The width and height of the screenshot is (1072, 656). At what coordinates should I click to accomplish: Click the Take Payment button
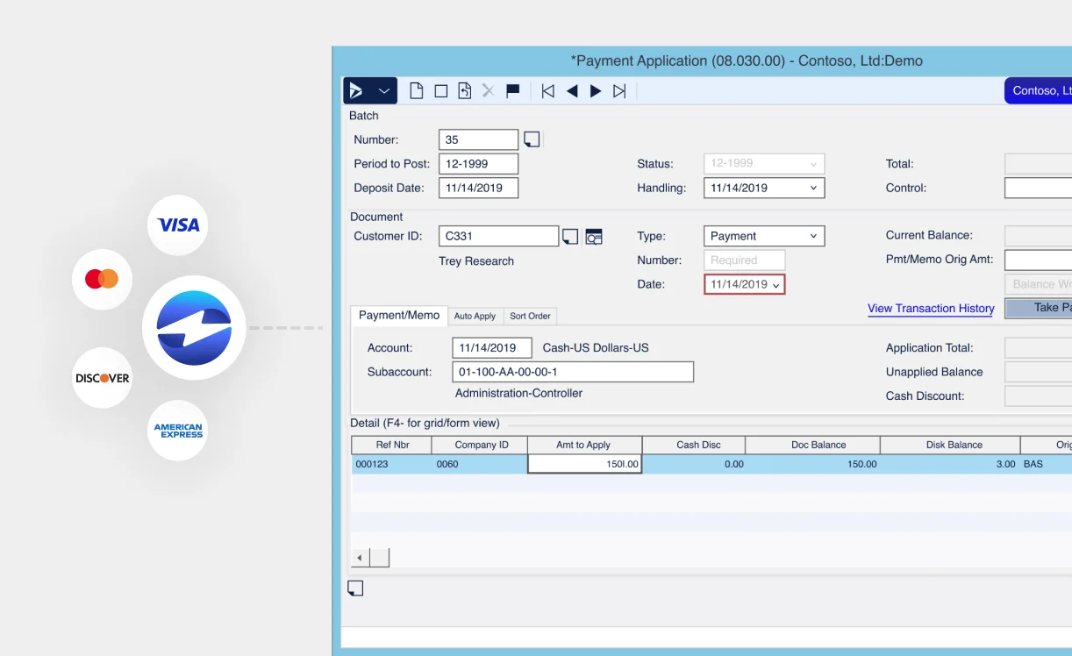(1038, 308)
